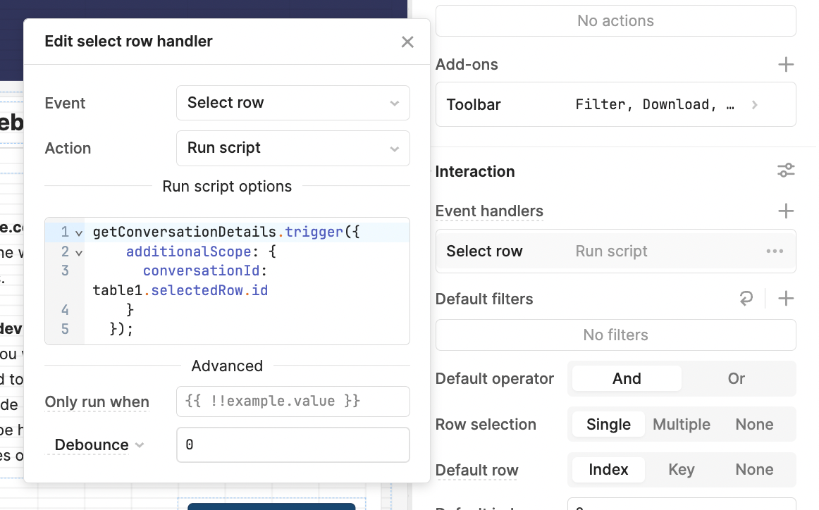
Task: Add a new event handler
Action: tap(786, 211)
